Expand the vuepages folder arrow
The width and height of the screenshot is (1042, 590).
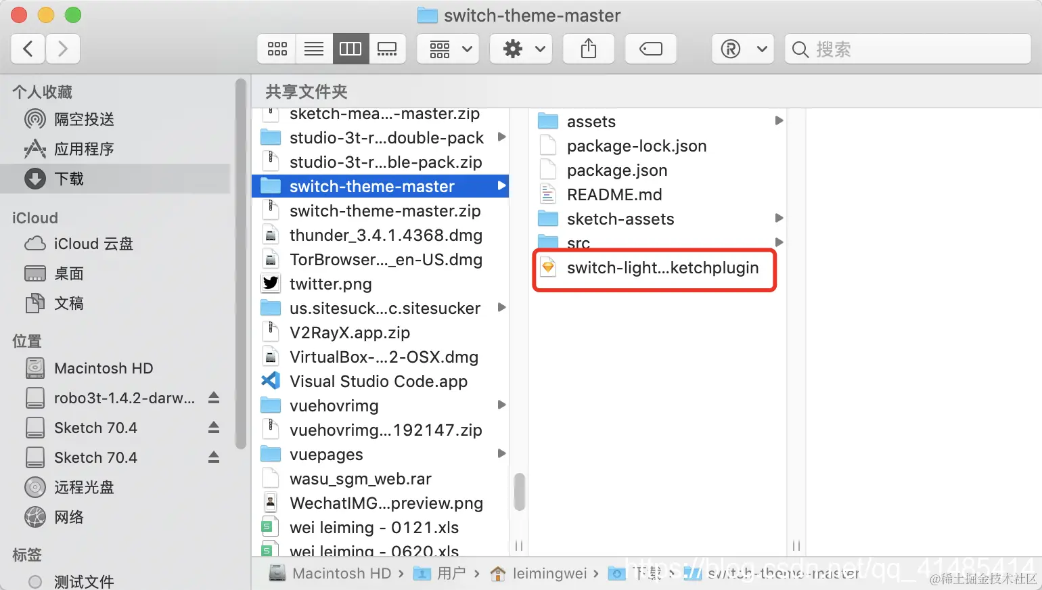click(x=501, y=453)
